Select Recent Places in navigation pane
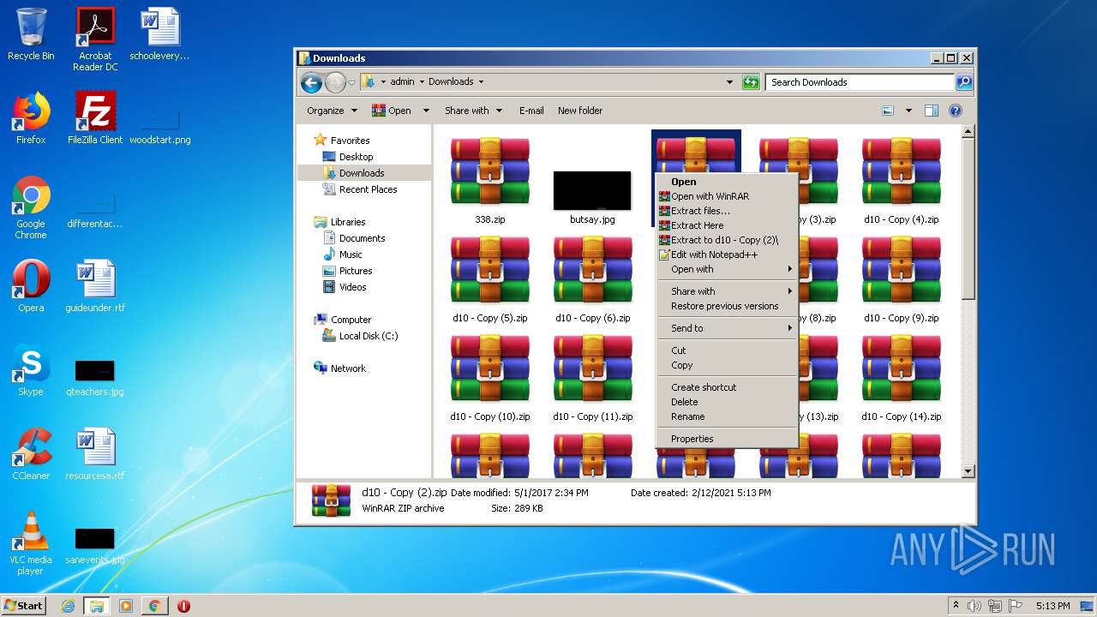This screenshot has width=1097, height=617. pyautogui.click(x=360, y=189)
